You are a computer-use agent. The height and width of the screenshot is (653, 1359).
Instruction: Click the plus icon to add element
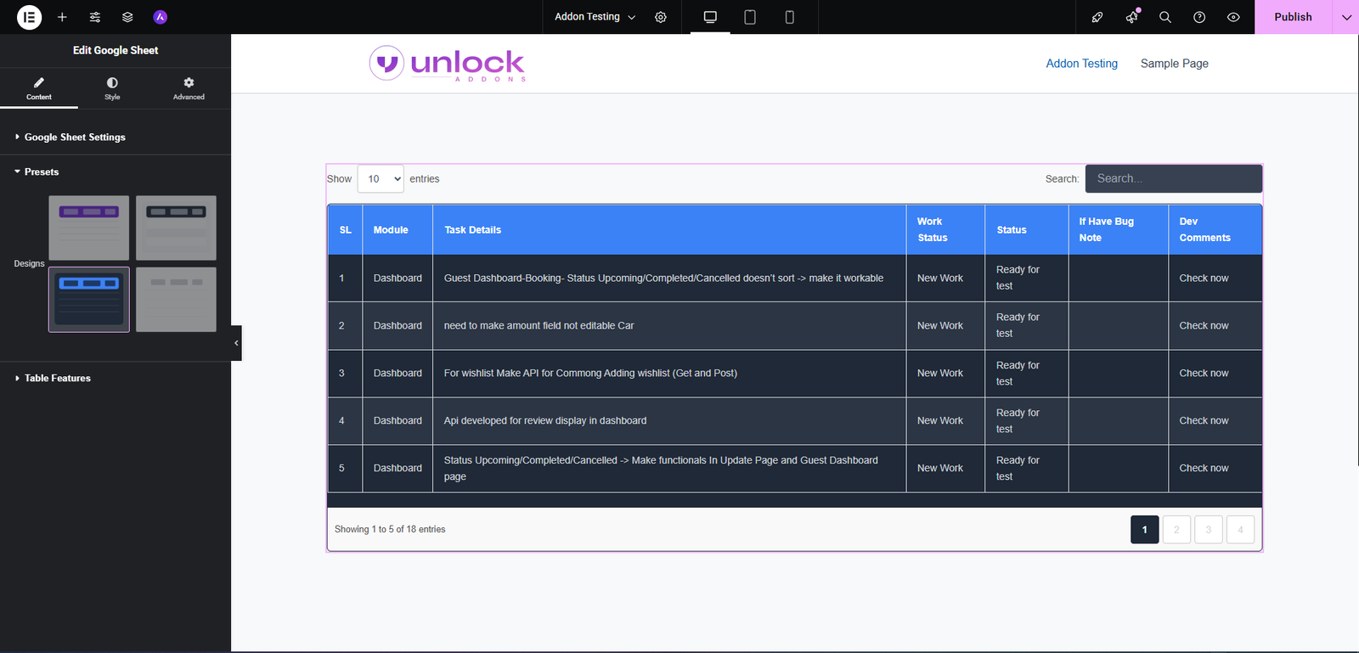pyautogui.click(x=62, y=17)
